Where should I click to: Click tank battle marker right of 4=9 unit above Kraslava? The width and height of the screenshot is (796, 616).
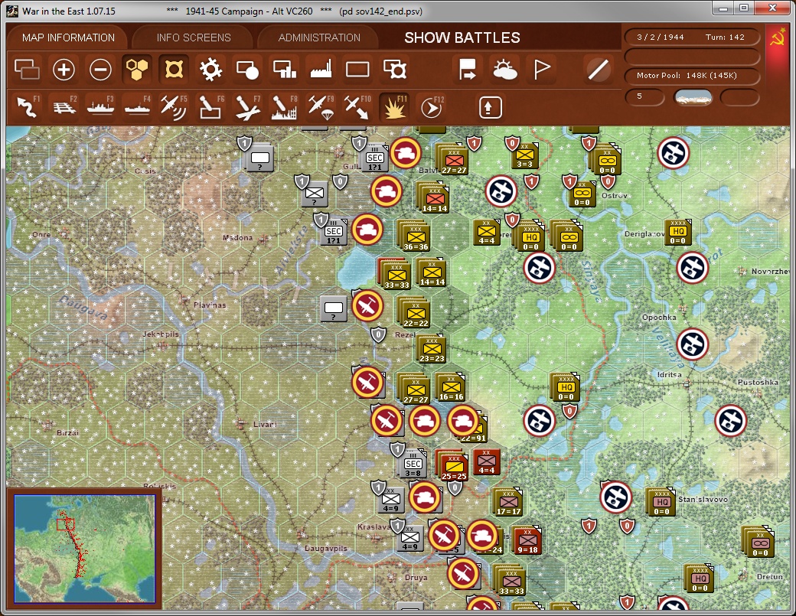tap(424, 497)
